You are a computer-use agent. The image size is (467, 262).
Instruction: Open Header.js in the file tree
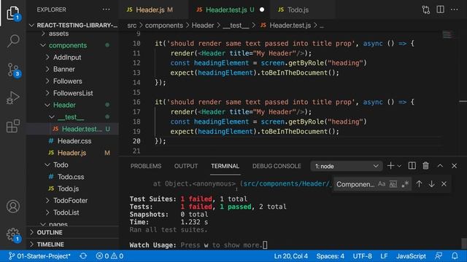click(x=72, y=153)
